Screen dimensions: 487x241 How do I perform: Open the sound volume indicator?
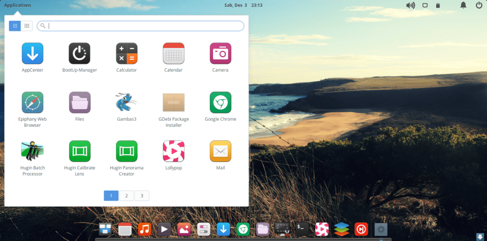410,5
